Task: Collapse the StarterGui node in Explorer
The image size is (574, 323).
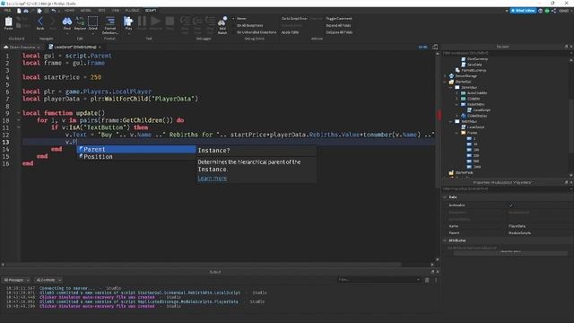Action: click(x=445, y=82)
